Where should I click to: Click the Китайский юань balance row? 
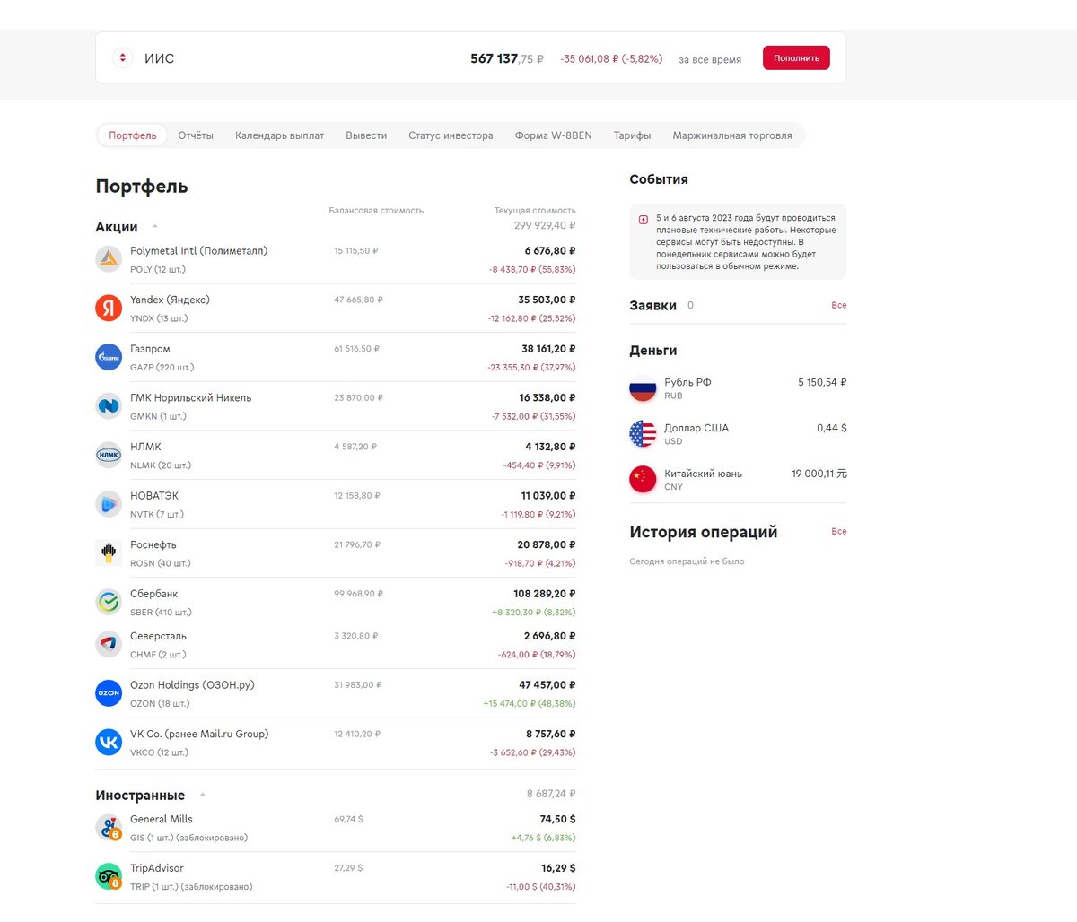738,479
